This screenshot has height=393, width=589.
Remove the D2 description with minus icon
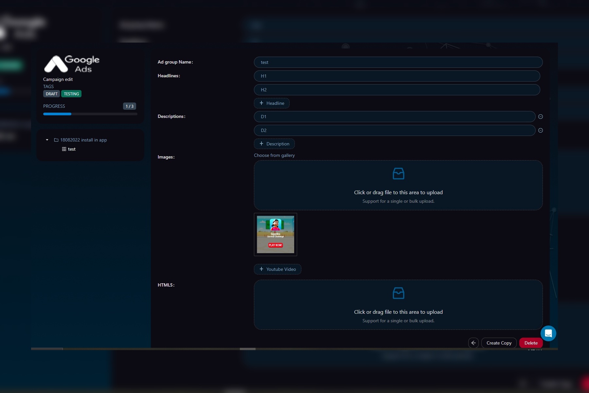click(541, 130)
